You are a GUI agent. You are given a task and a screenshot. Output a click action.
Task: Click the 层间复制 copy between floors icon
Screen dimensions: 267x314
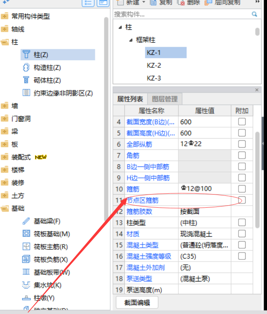click(x=208, y=3)
